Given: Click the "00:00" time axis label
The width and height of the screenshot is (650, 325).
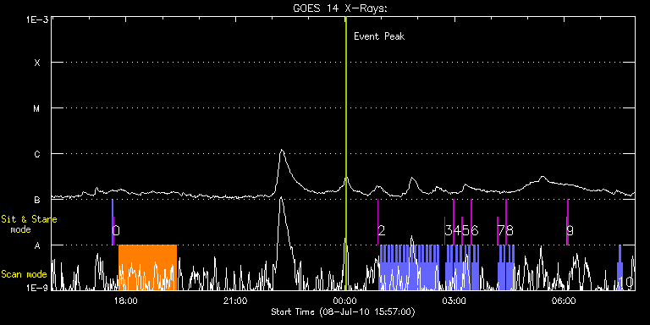Looking at the screenshot, I should [345, 300].
